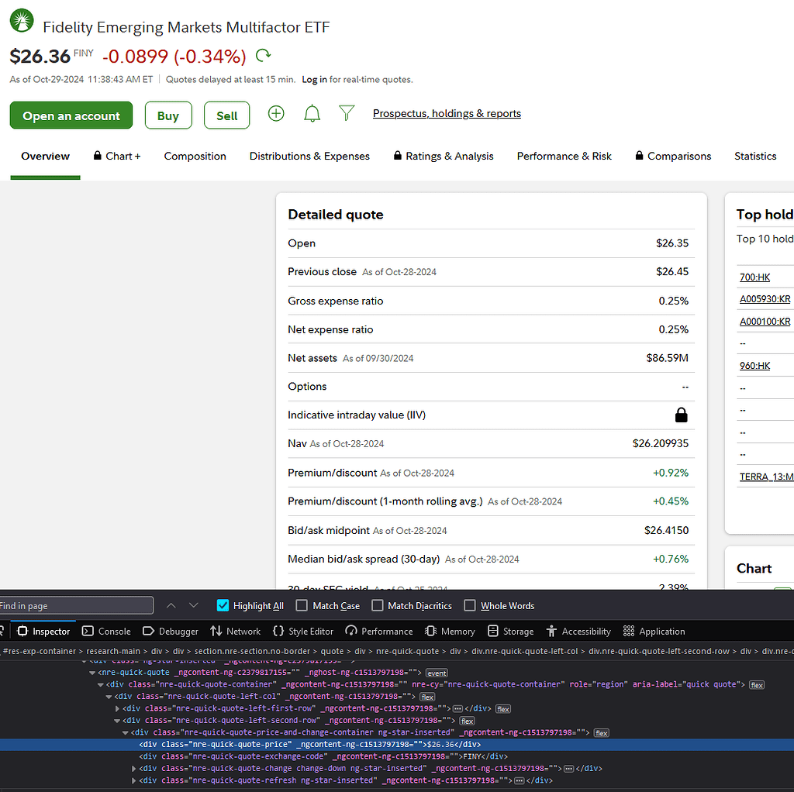Click the find next down-arrow

click(194, 605)
